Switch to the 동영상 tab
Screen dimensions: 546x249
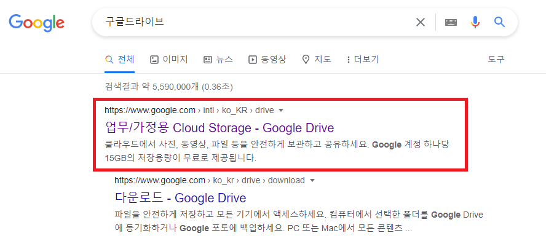[x=267, y=60]
